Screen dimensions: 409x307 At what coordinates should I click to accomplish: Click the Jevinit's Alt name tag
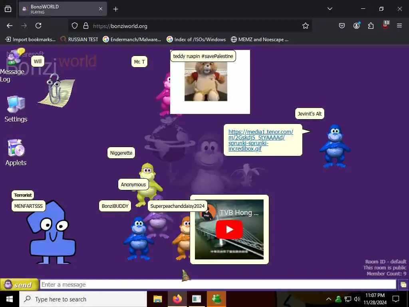[310, 114]
